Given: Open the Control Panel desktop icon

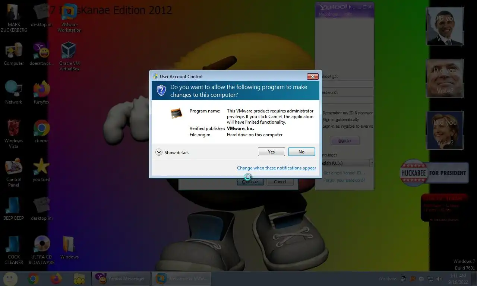Looking at the screenshot, I should (14, 173).
